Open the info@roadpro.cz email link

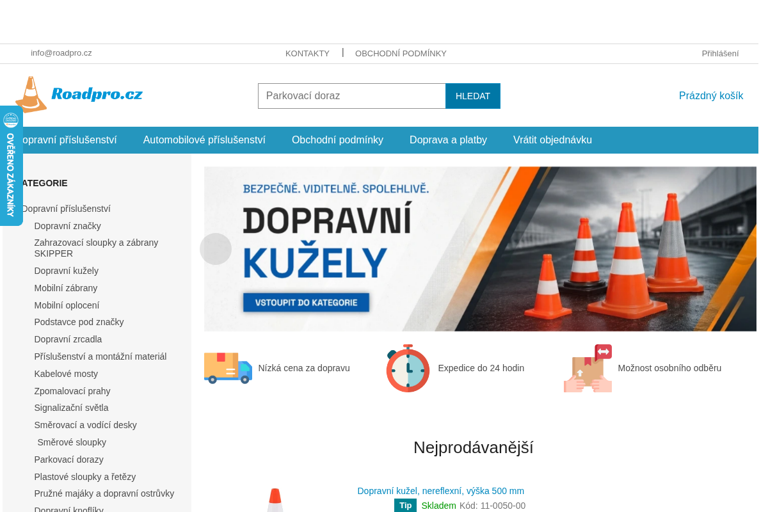click(x=61, y=53)
